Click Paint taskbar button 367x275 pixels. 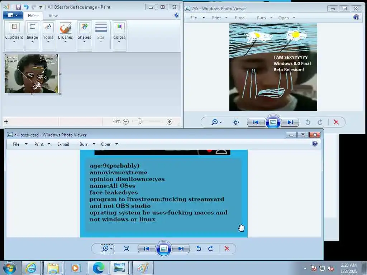point(143,268)
